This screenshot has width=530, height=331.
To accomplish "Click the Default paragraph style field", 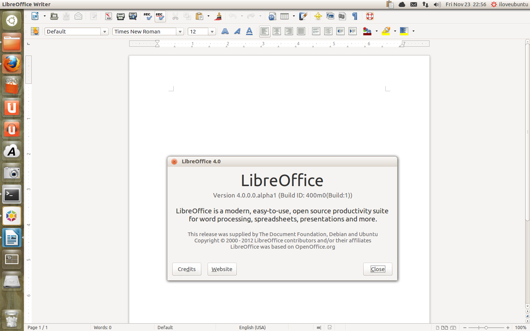I will pos(73,32).
